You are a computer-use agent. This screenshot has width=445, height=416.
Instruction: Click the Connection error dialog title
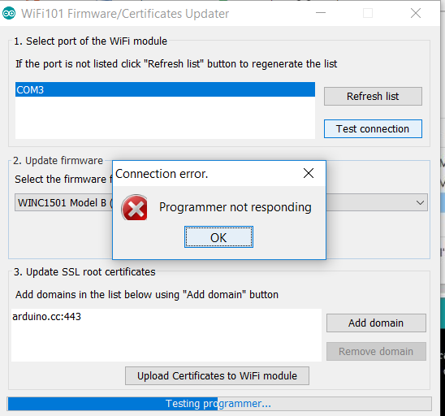[x=162, y=174]
